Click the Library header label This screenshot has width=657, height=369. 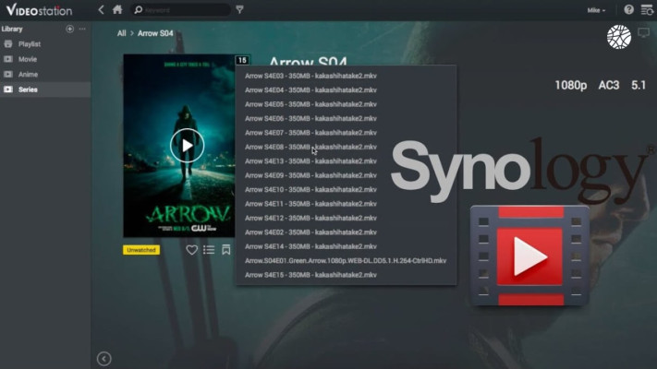[x=12, y=29]
